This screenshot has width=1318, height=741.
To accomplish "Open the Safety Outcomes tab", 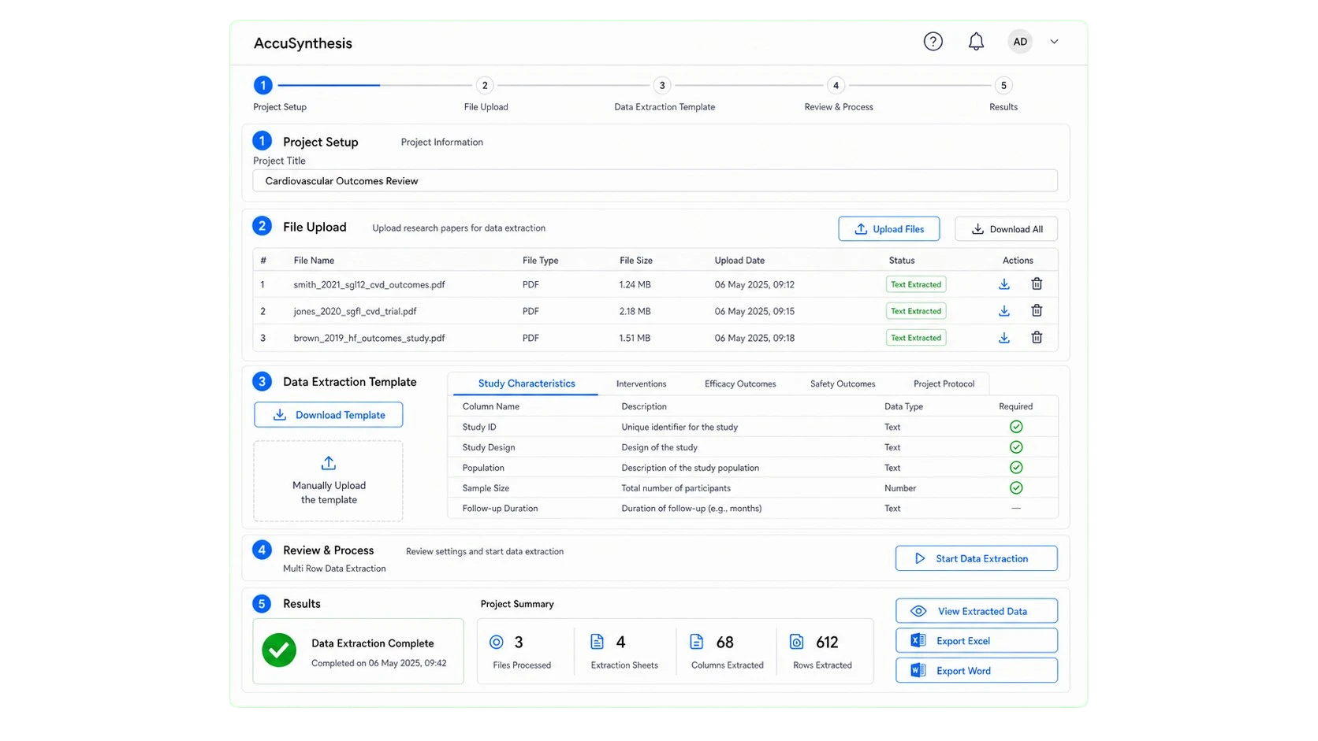I will coord(843,383).
